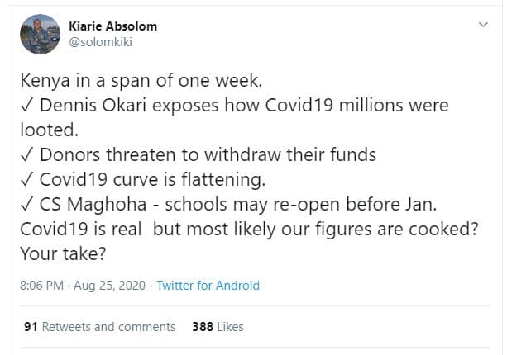The width and height of the screenshot is (507, 355).
Task: Click Kiarie Absolom's profile avatar
Action: (40, 34)
